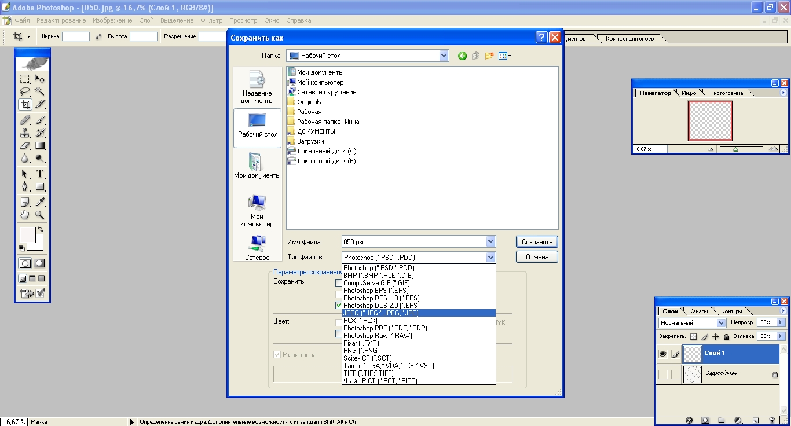Click the foreground color swatch
The width and height of the screenshot is (791, 426).
pos(28,235)
